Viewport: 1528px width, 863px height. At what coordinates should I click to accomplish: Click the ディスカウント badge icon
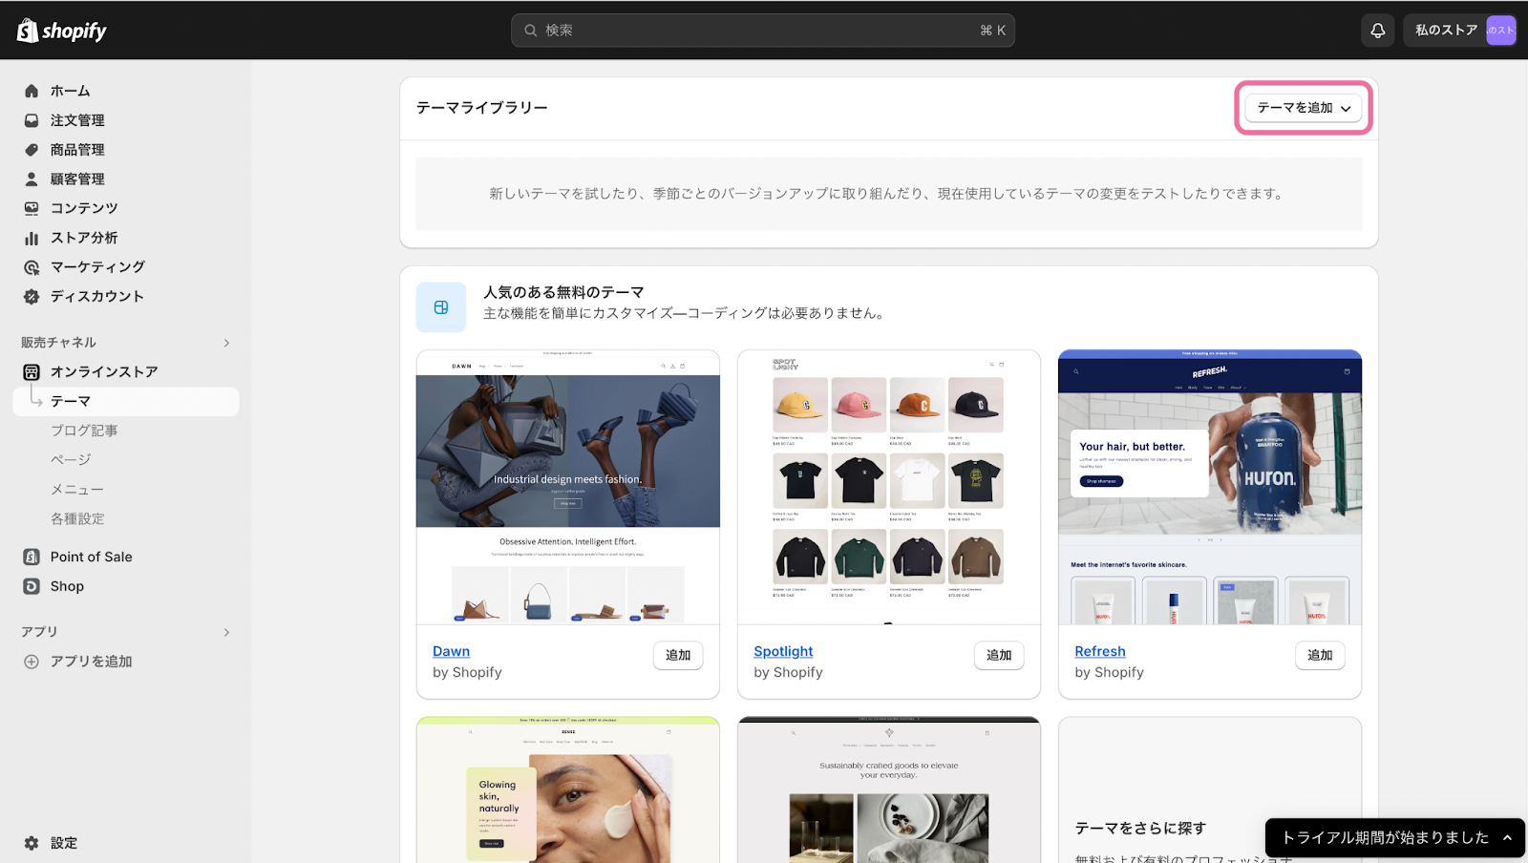pos(32,297)
